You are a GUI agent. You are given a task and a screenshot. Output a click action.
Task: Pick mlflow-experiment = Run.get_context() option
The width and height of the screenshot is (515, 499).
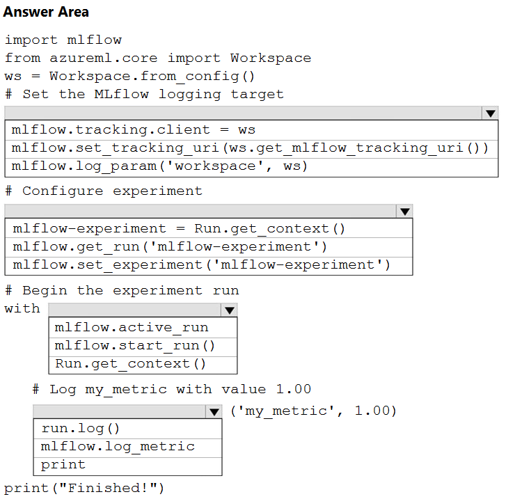point(209,229)
